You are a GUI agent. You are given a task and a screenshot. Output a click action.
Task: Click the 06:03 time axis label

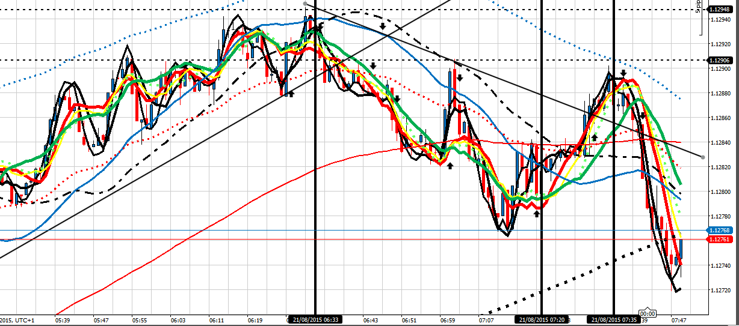pyautogui.click(x=178, y=321)
